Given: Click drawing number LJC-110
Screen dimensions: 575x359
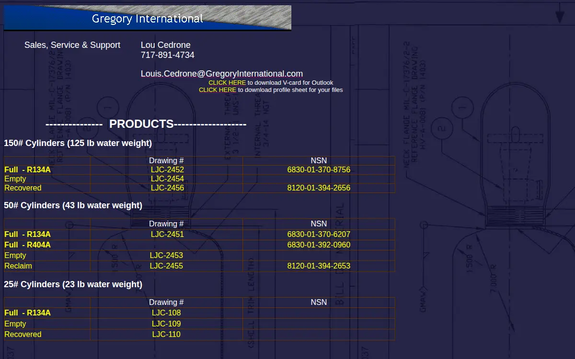Looking at the screenshot, I should point(166,335).
